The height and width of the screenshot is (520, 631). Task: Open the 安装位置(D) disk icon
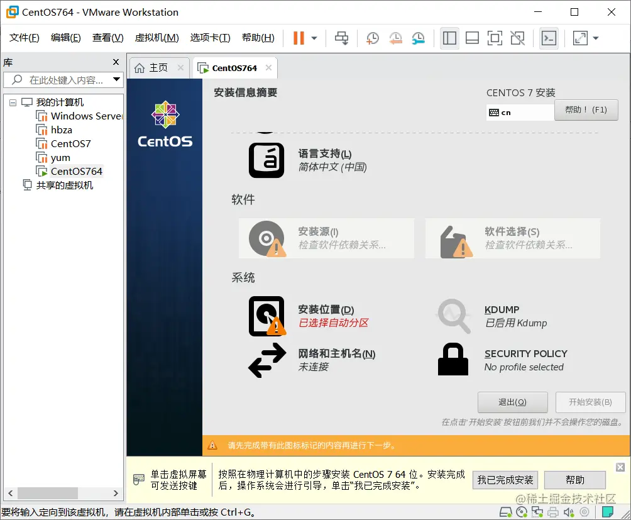coord(267,316)
